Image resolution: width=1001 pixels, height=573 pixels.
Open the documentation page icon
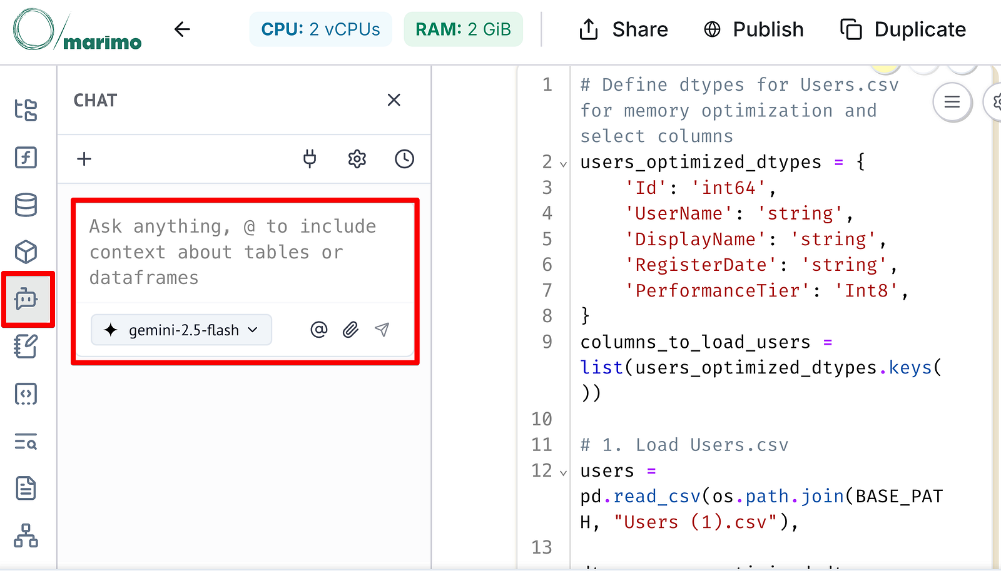click(x=26, y=489)
